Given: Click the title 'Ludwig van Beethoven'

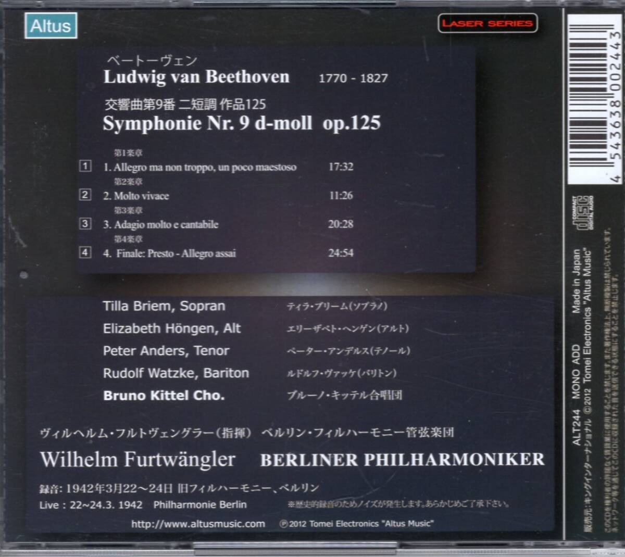Looking at the screenshot, I should (196, 77).
